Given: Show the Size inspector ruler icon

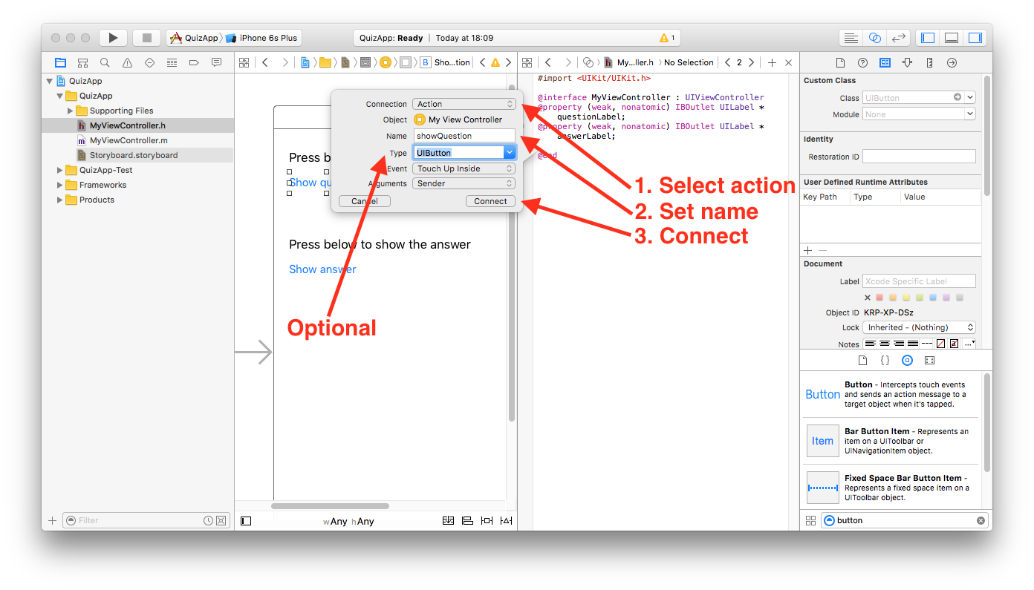Looking at the screenshot, I should coord(929,62).
